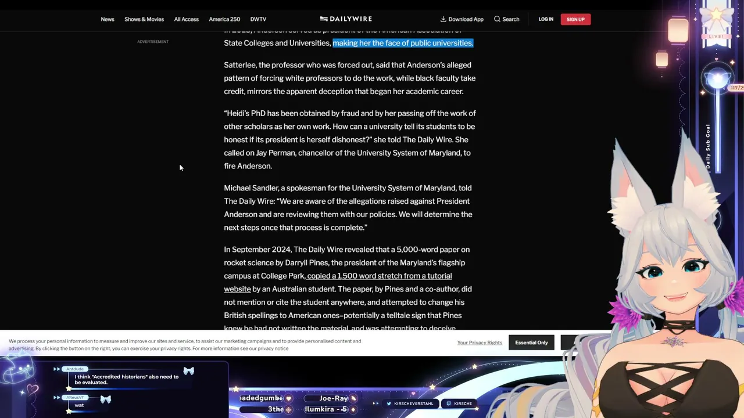
Task: Click the Search label in the header
Action: (x=511, y=19)
